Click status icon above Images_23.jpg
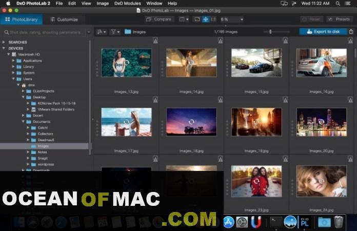This screenshot has width=357, height=231. pyautogui.click(x=285, y=159)
